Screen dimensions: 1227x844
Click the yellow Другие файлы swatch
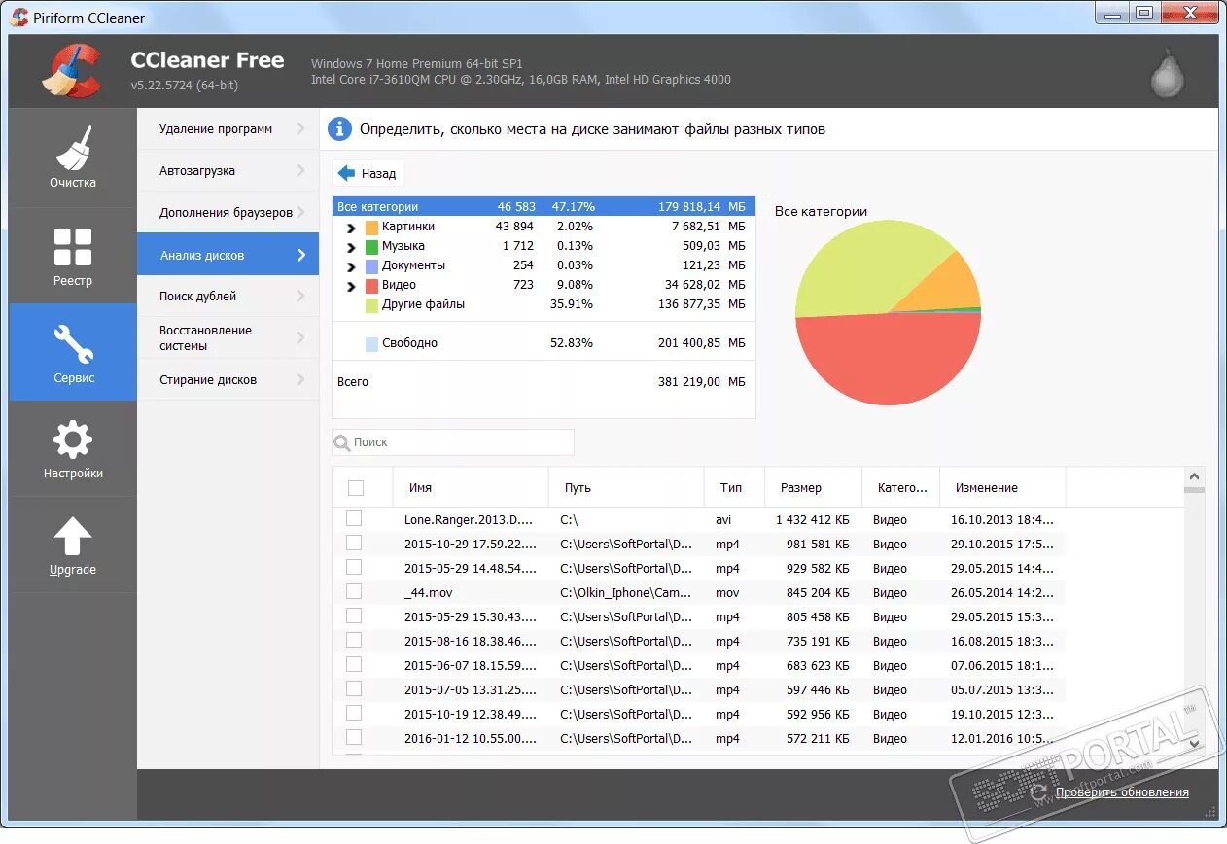click(x=371, y=305)
